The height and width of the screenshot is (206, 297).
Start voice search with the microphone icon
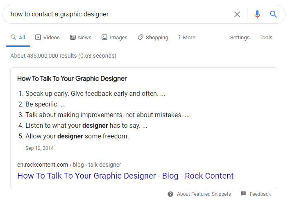(x=257, y=14)
